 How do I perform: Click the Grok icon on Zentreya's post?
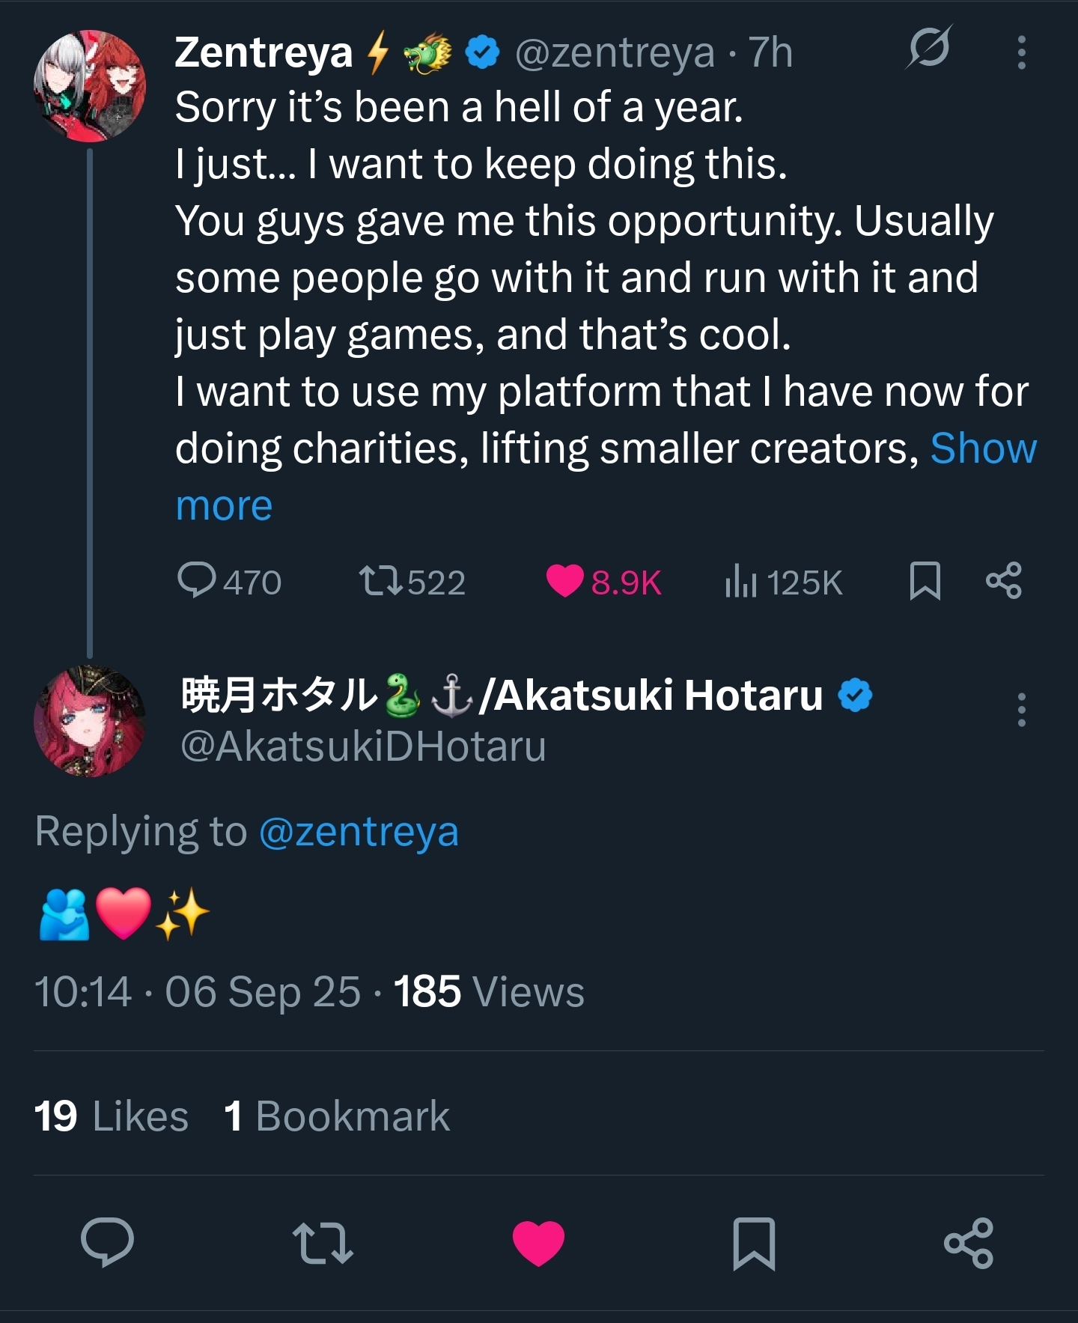928,49
